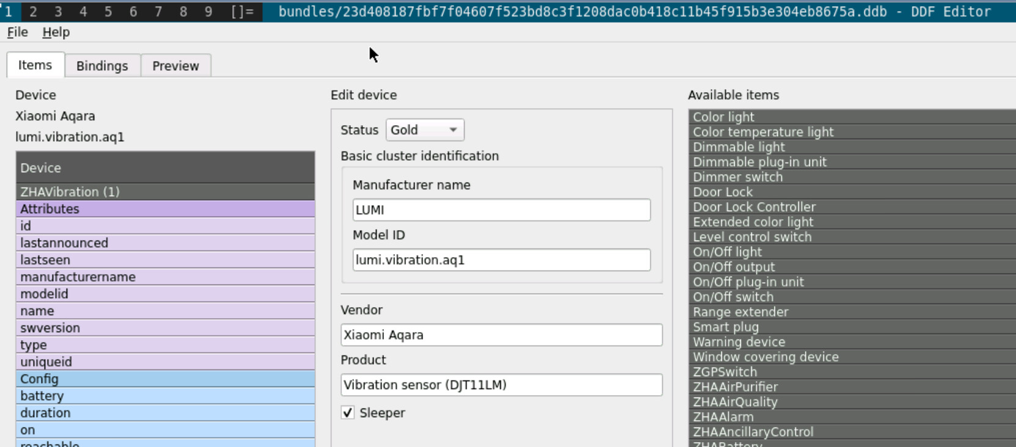Screen dimensions: 1016x447
Task: Choose On/Off light item
Action: click(x=852, y=252)
